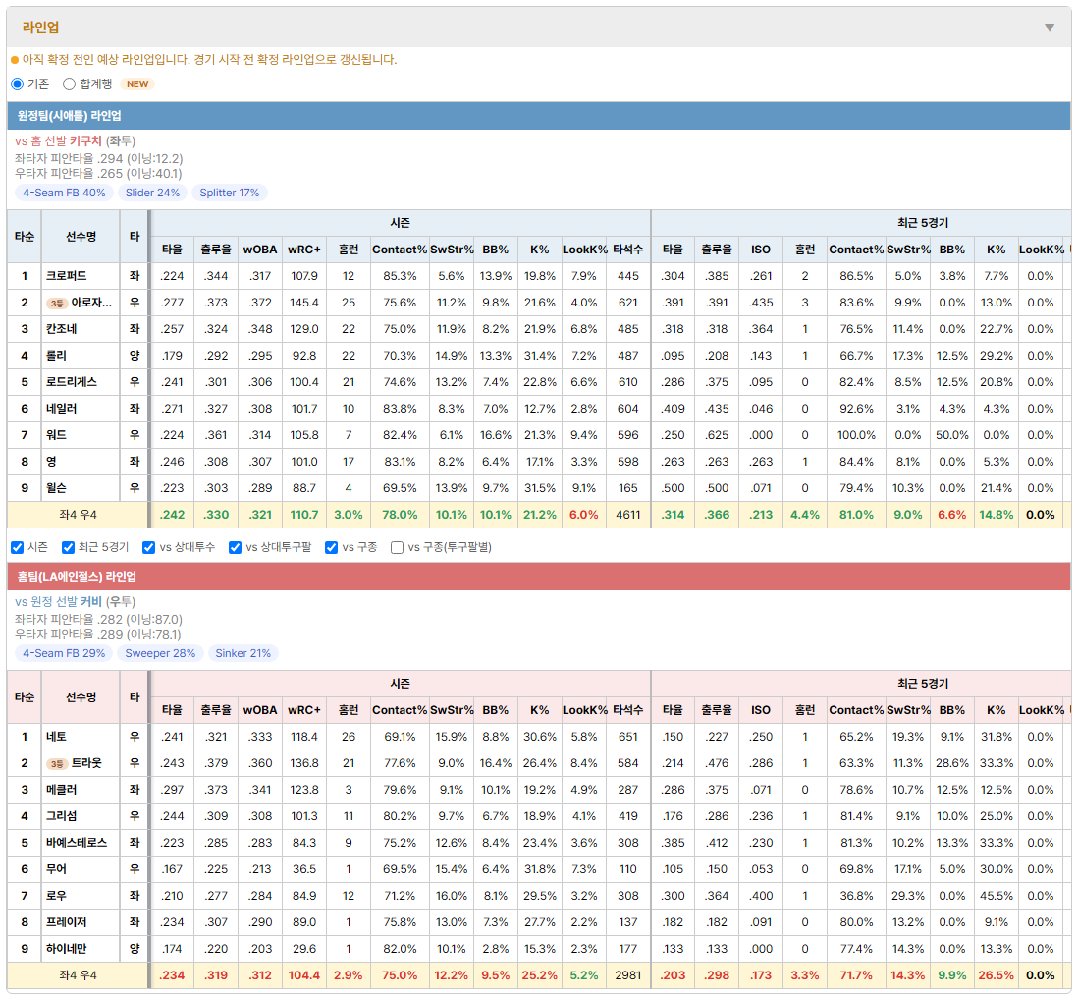Select the 4-Seam FB 29% pitch tag

(64, 653)
